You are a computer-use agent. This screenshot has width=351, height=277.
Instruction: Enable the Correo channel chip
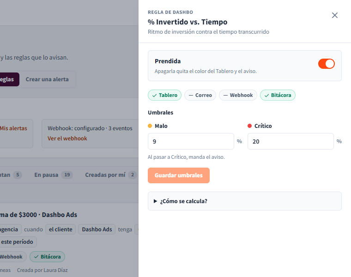200,95
